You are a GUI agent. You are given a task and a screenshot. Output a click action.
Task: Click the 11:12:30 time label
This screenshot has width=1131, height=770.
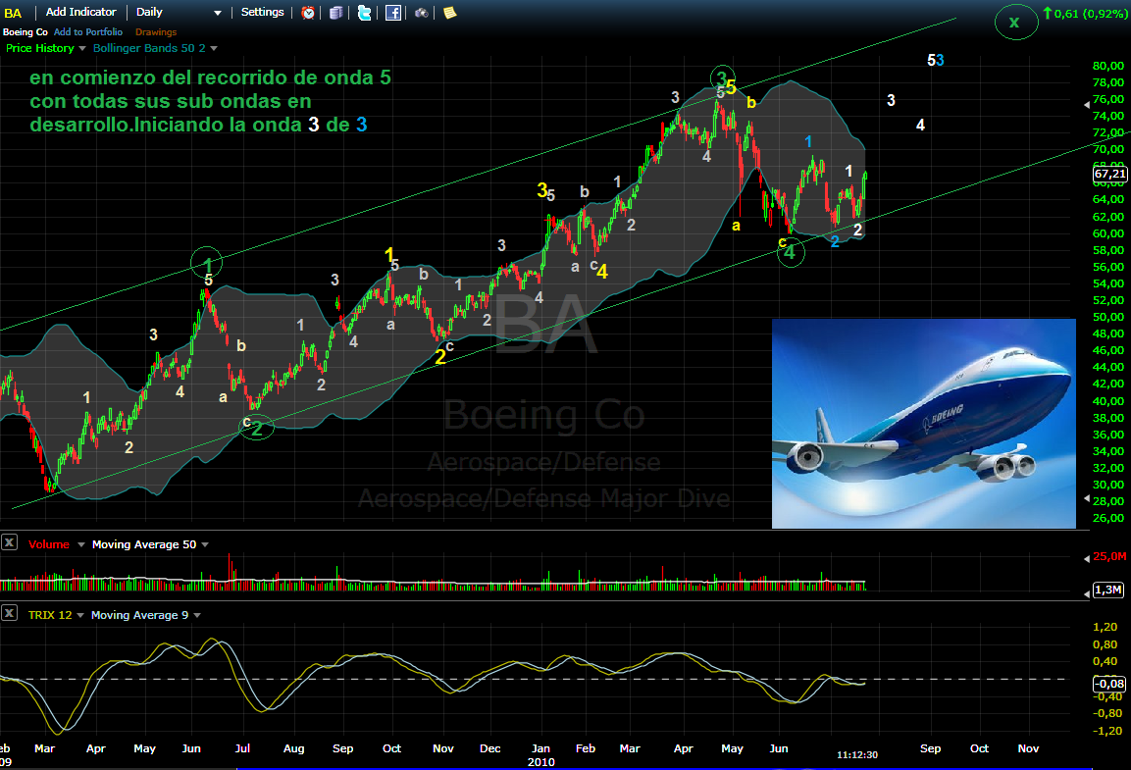click(857, 755)
